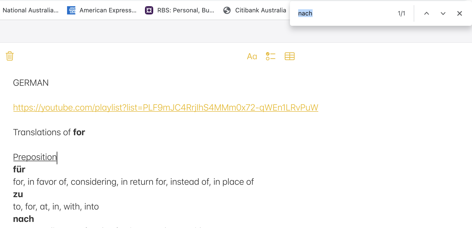Jump to next match using down chevron
This screenshot has width=472, height=228.
pyautogui.click(x=443, y=13)
